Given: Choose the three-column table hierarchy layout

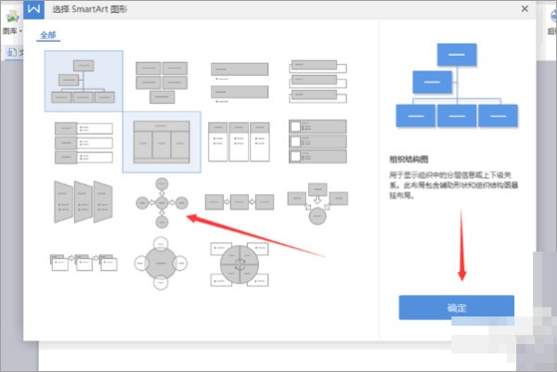Looking at the screenshot, I should click(x=161, y=142).
